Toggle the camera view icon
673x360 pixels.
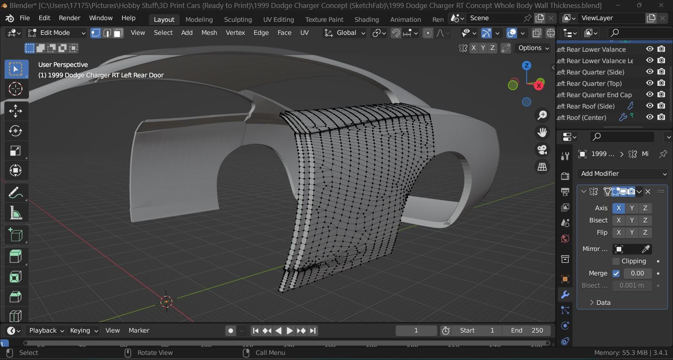pos(543,149)
